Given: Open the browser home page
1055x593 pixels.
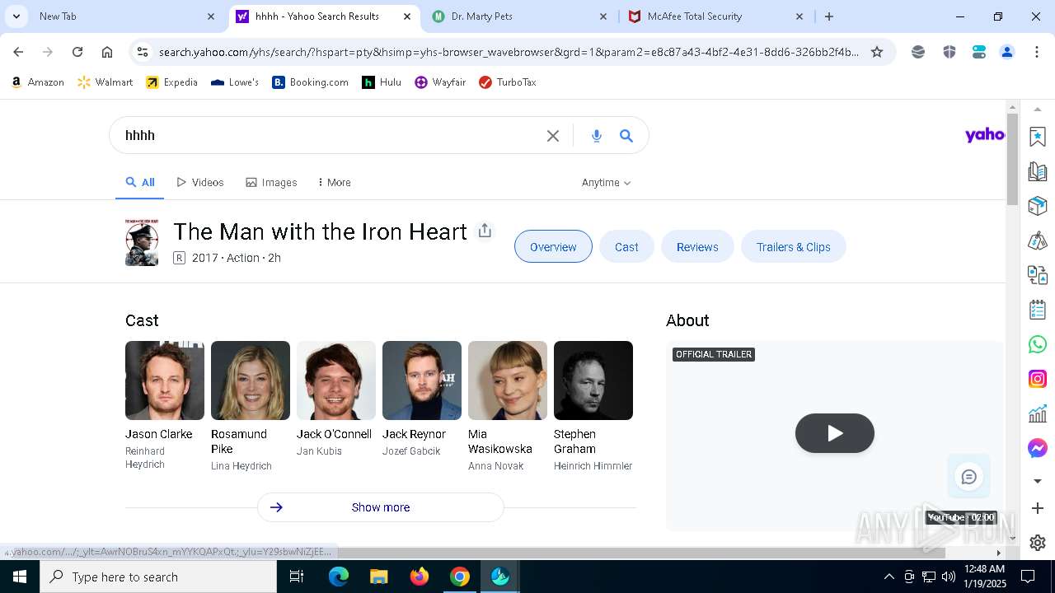Looking at the screenshot, I should tap(107, 52).
